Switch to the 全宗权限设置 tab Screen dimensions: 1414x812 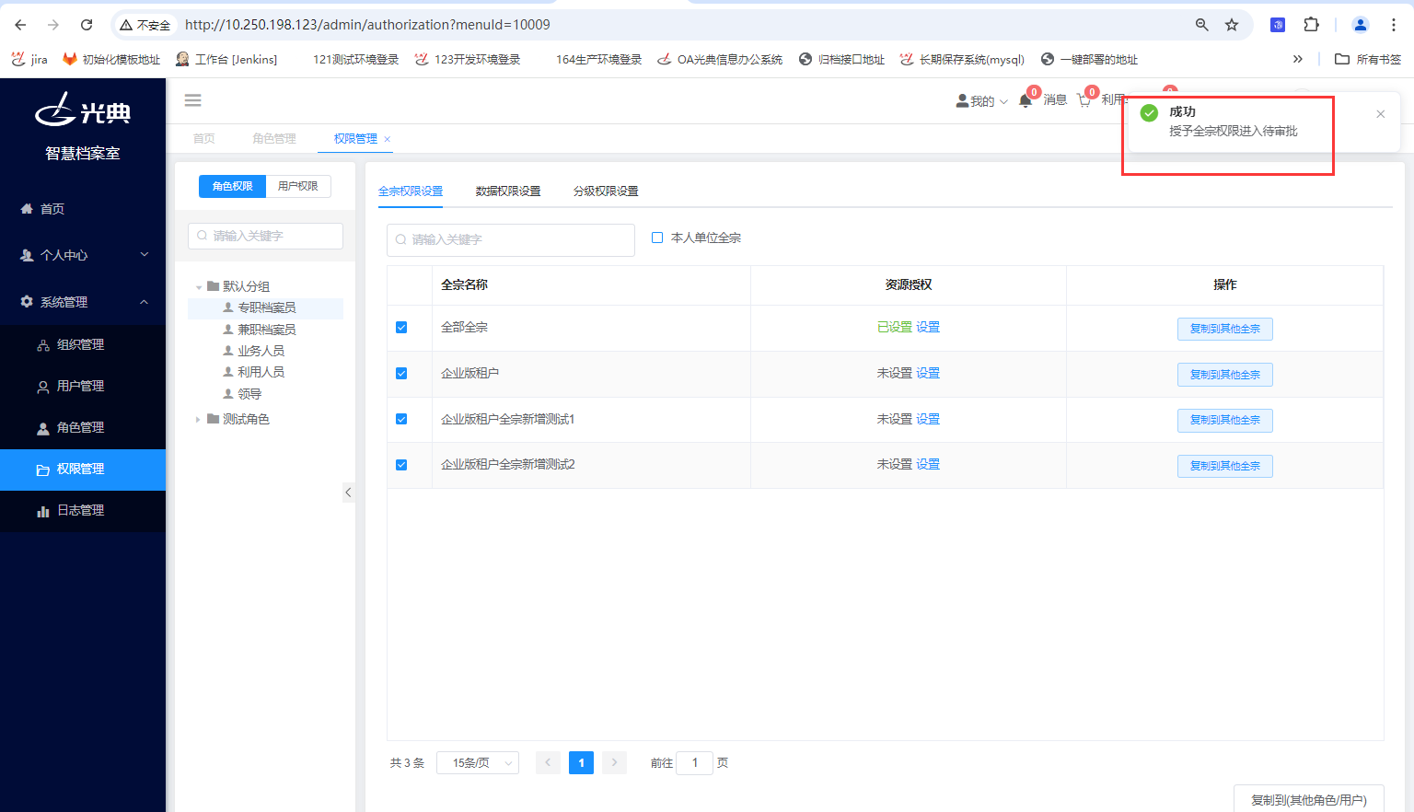[411, 191]
